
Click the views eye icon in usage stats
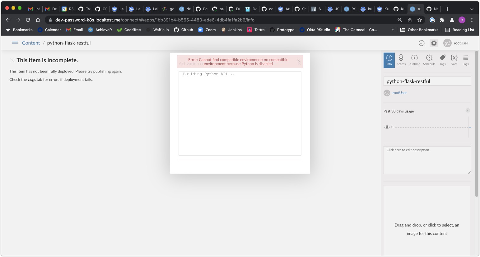387,127
